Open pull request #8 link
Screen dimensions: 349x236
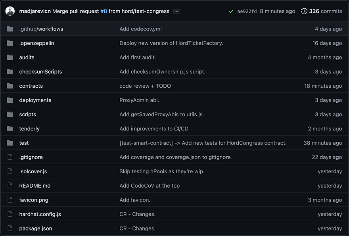[104, 11]
